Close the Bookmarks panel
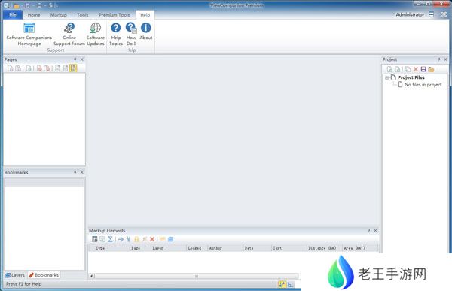Screen dimensions: 452x291 tap(82, 172)
